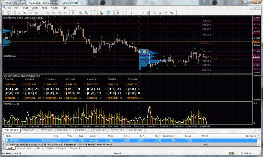Image resolution: width=263 pixels, height=157 pixels.
Task: Expand the templates dropdown arrow
Action: tap(112, 13)
